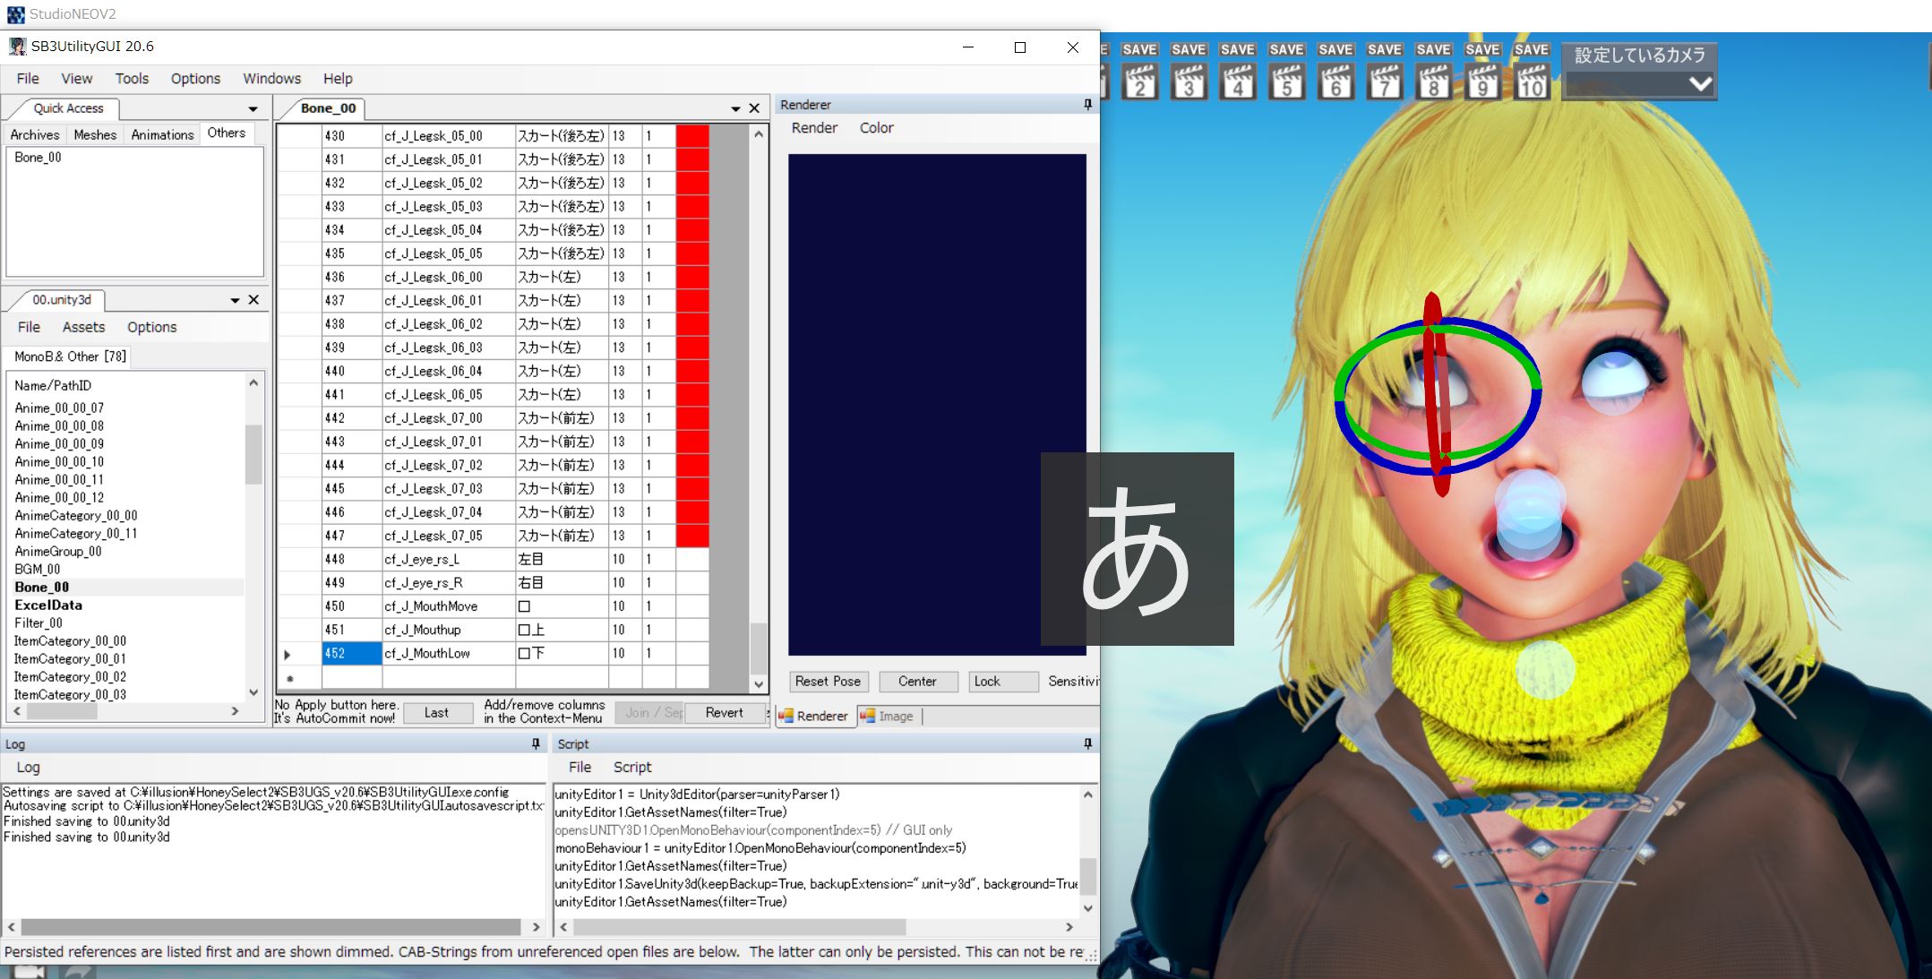Click camera save slot 8 clapperboard icon
The height and width of the screenshot is (979, 1932).
pos(1434,82)
